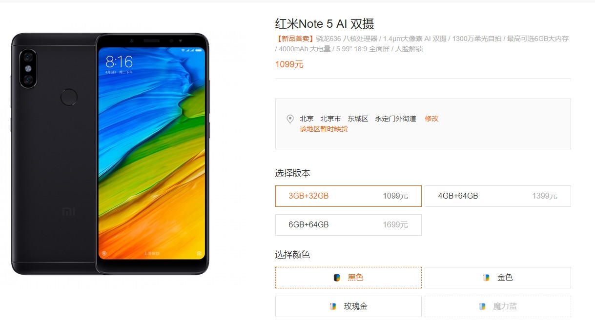This screenshot has height=323, width=595.
Task: Choose 金色 color option
Action: click(498, 278)
